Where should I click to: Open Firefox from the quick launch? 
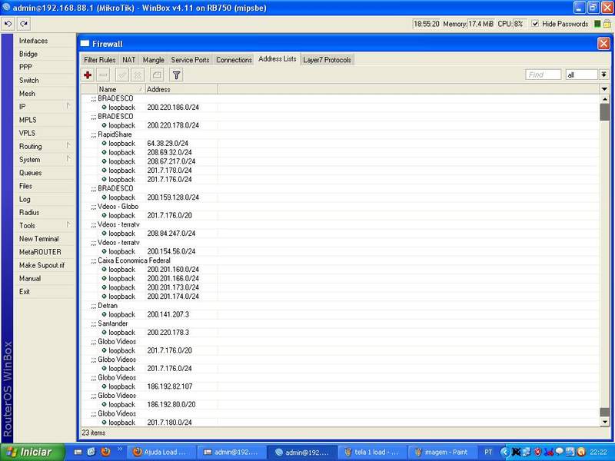105,452
